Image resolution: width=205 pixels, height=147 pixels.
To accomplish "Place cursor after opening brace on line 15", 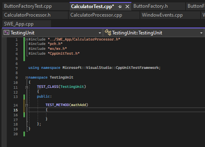I will point(48,110).
